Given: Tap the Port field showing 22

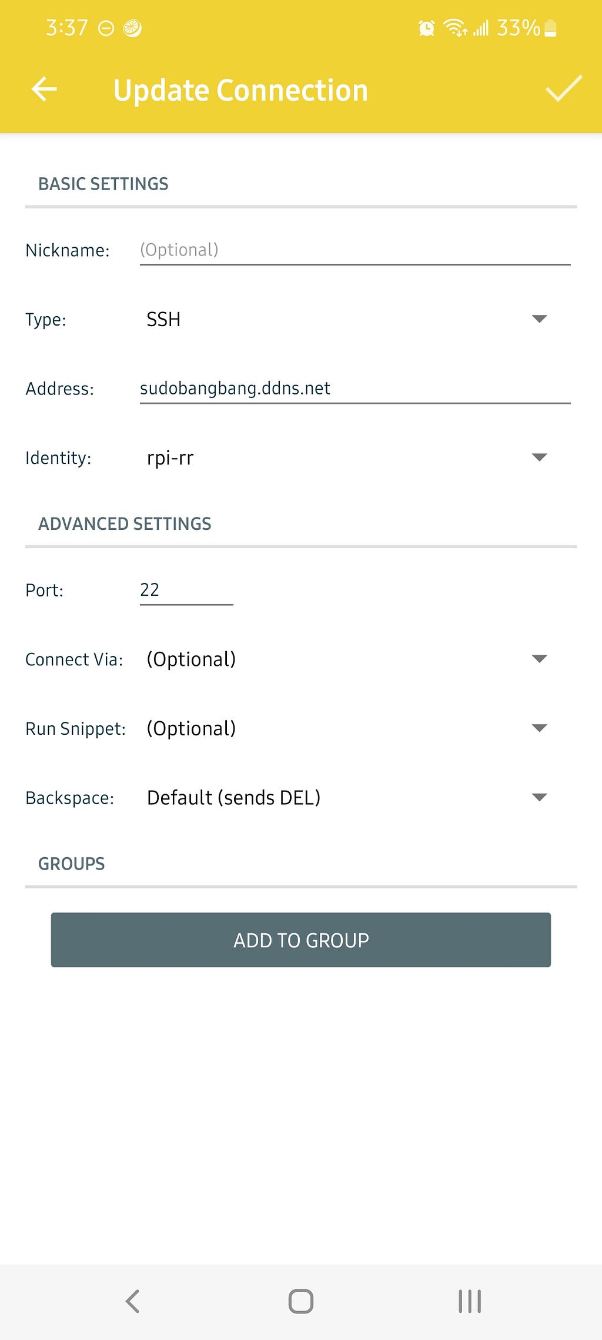Looking at the screenshot, I should pyautogui.click(x=186, y=590).
